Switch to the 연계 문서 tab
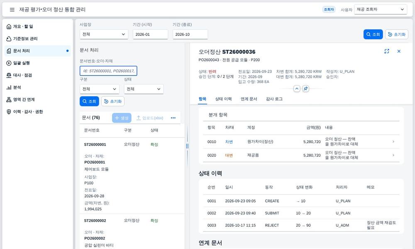Viewport: 415px width, 249px height. [249, 99]
